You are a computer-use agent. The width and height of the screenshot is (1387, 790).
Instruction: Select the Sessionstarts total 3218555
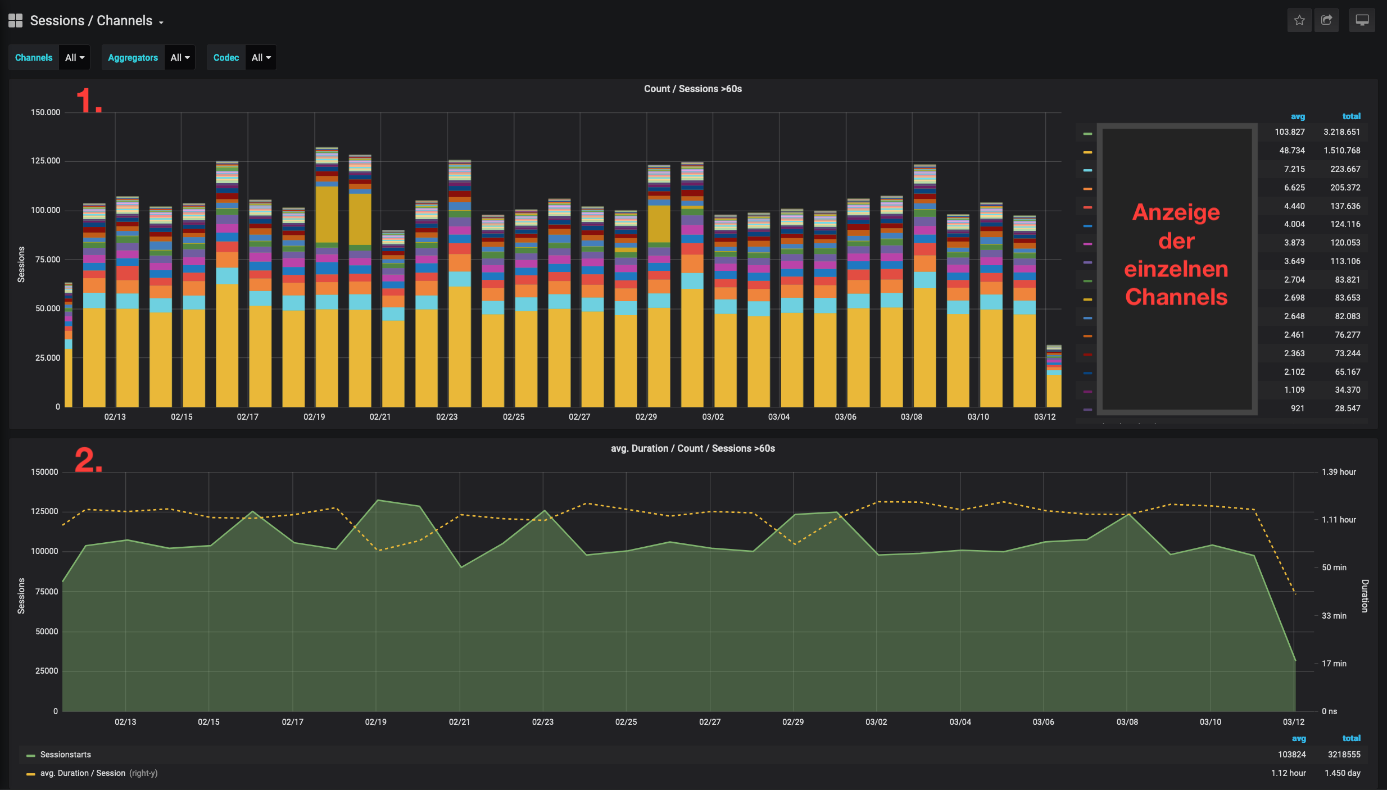(x=1344, y=755)
